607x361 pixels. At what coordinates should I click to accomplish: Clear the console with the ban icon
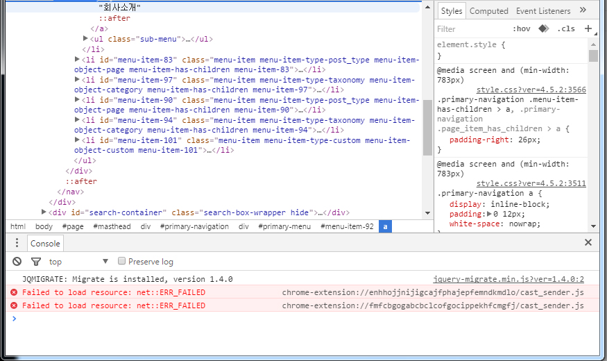pos(17,262)
